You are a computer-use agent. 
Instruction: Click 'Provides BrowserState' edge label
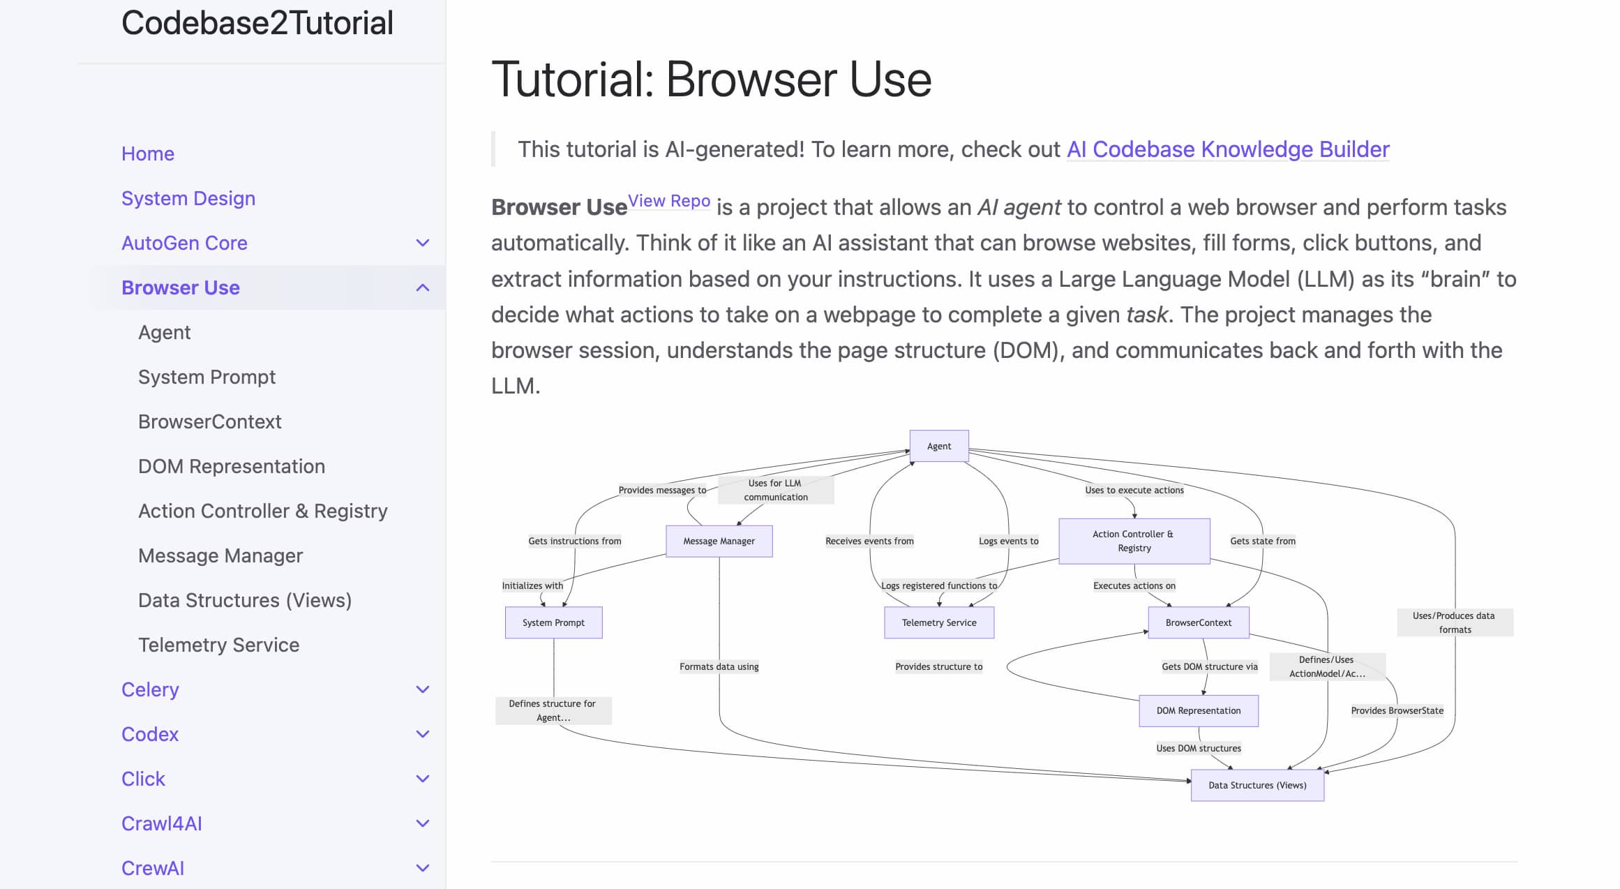[x=1397, y=710]
